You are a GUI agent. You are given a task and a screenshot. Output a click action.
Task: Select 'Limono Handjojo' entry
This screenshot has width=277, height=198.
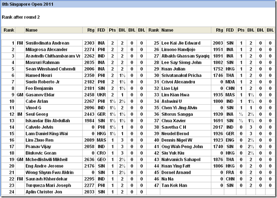coord(178,49)
